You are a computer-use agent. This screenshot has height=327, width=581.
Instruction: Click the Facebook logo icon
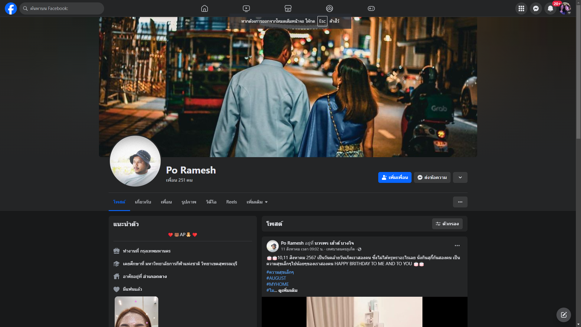(11, 8)
